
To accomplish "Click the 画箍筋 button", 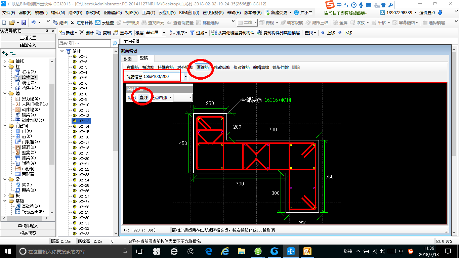I will click(x=202, y=67).
